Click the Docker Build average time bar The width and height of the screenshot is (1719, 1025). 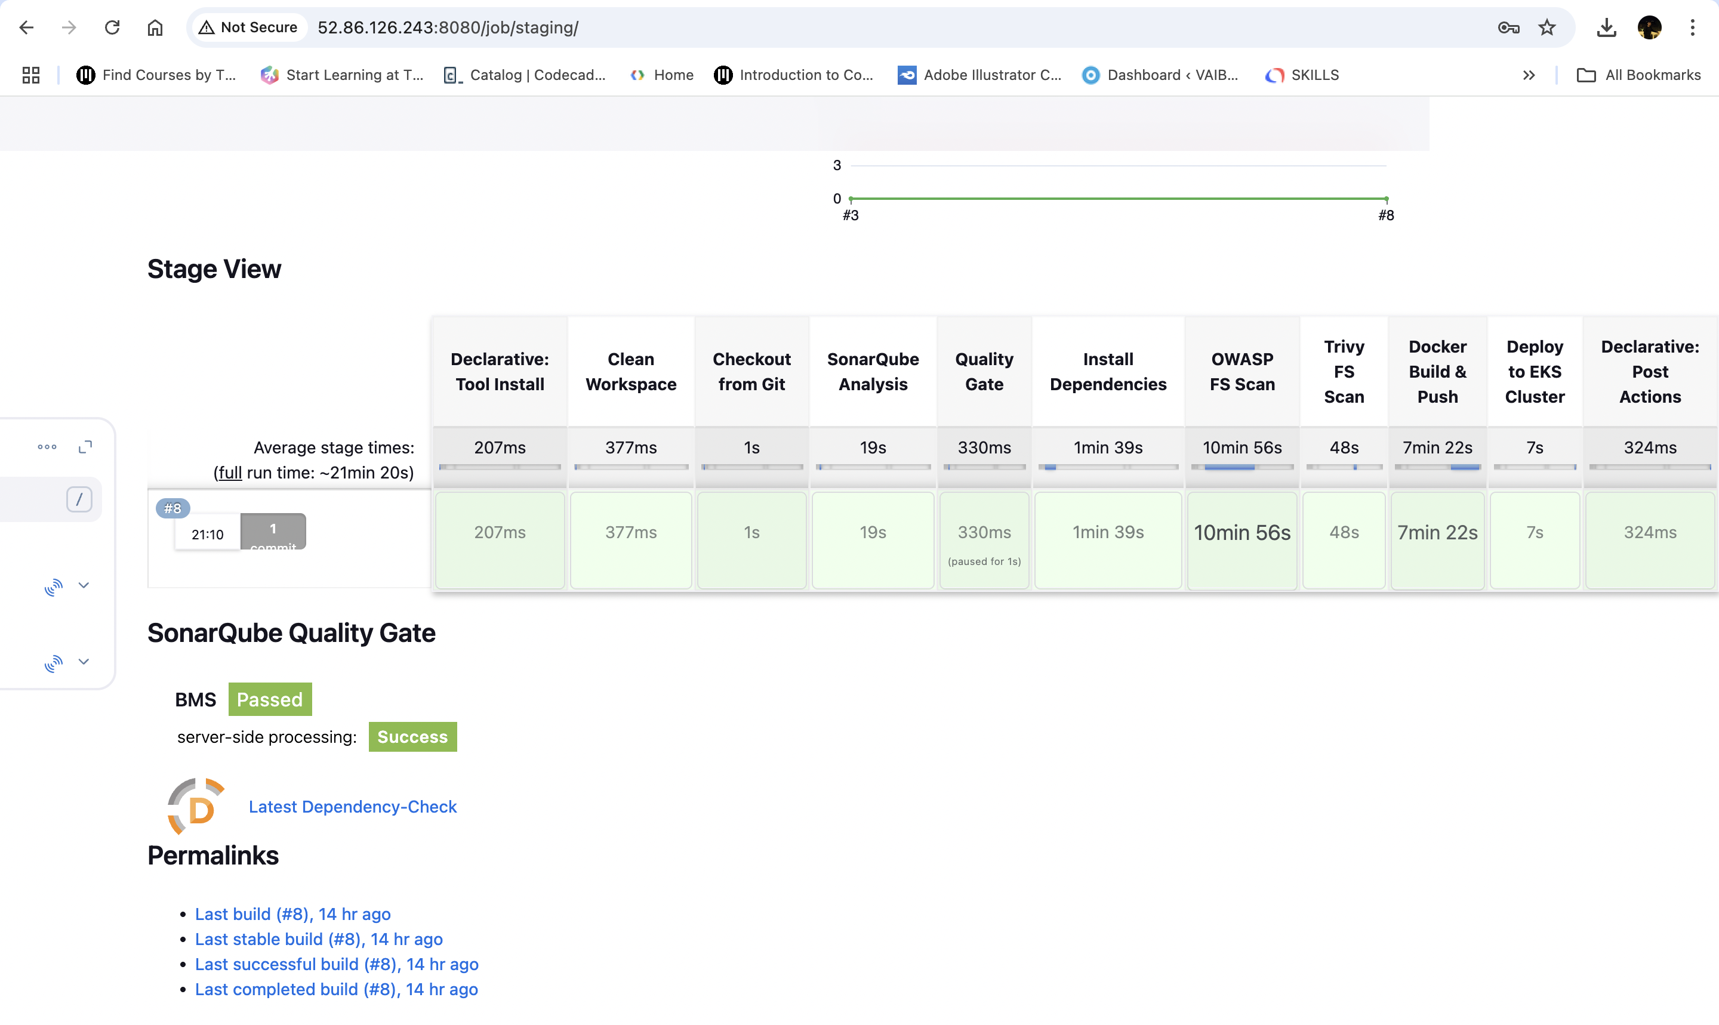tap(1437, 468)
